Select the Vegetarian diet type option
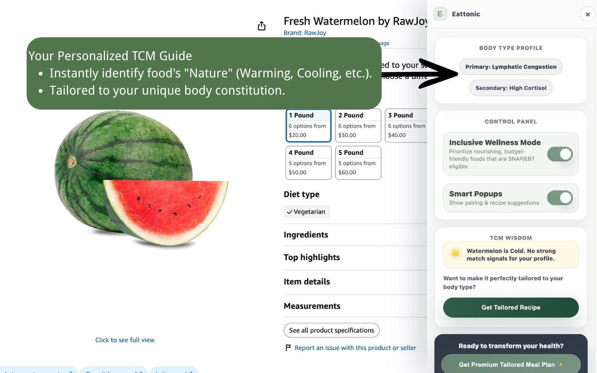The width and height of the screenshot is (597, 373). coord(306,212)
